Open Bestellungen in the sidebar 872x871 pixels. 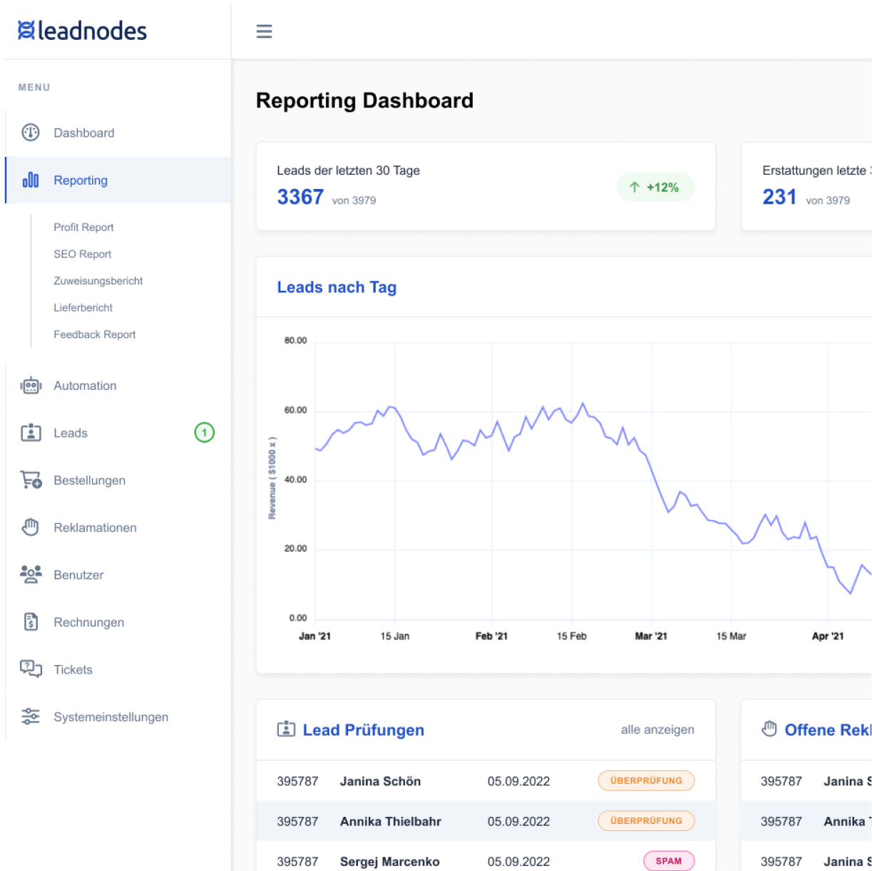pos(118,480)
